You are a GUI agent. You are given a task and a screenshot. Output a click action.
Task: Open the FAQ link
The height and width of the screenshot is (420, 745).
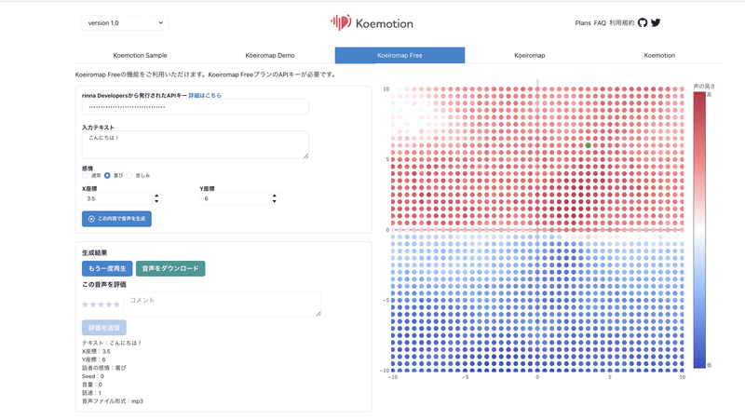[x=600, y=22]
